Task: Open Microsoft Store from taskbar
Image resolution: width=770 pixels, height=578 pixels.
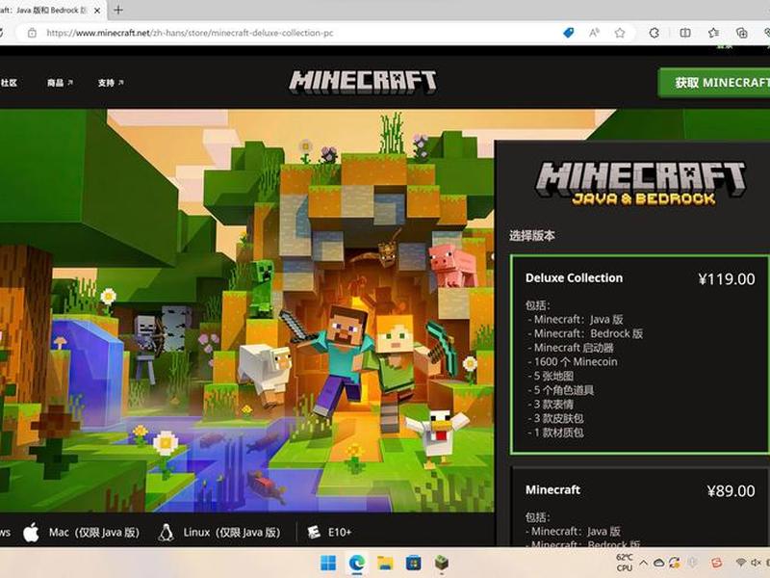Action: [x=413, y=563]
